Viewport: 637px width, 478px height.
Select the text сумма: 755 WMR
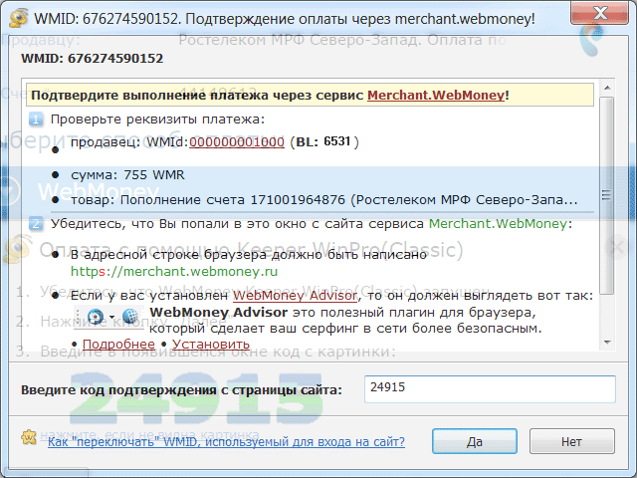pos(127,175)
